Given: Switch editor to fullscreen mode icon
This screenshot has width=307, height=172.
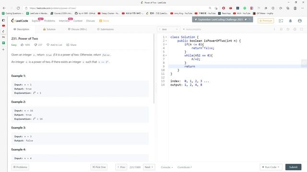Looking at the screenshot, I should [x=302, y=29].
